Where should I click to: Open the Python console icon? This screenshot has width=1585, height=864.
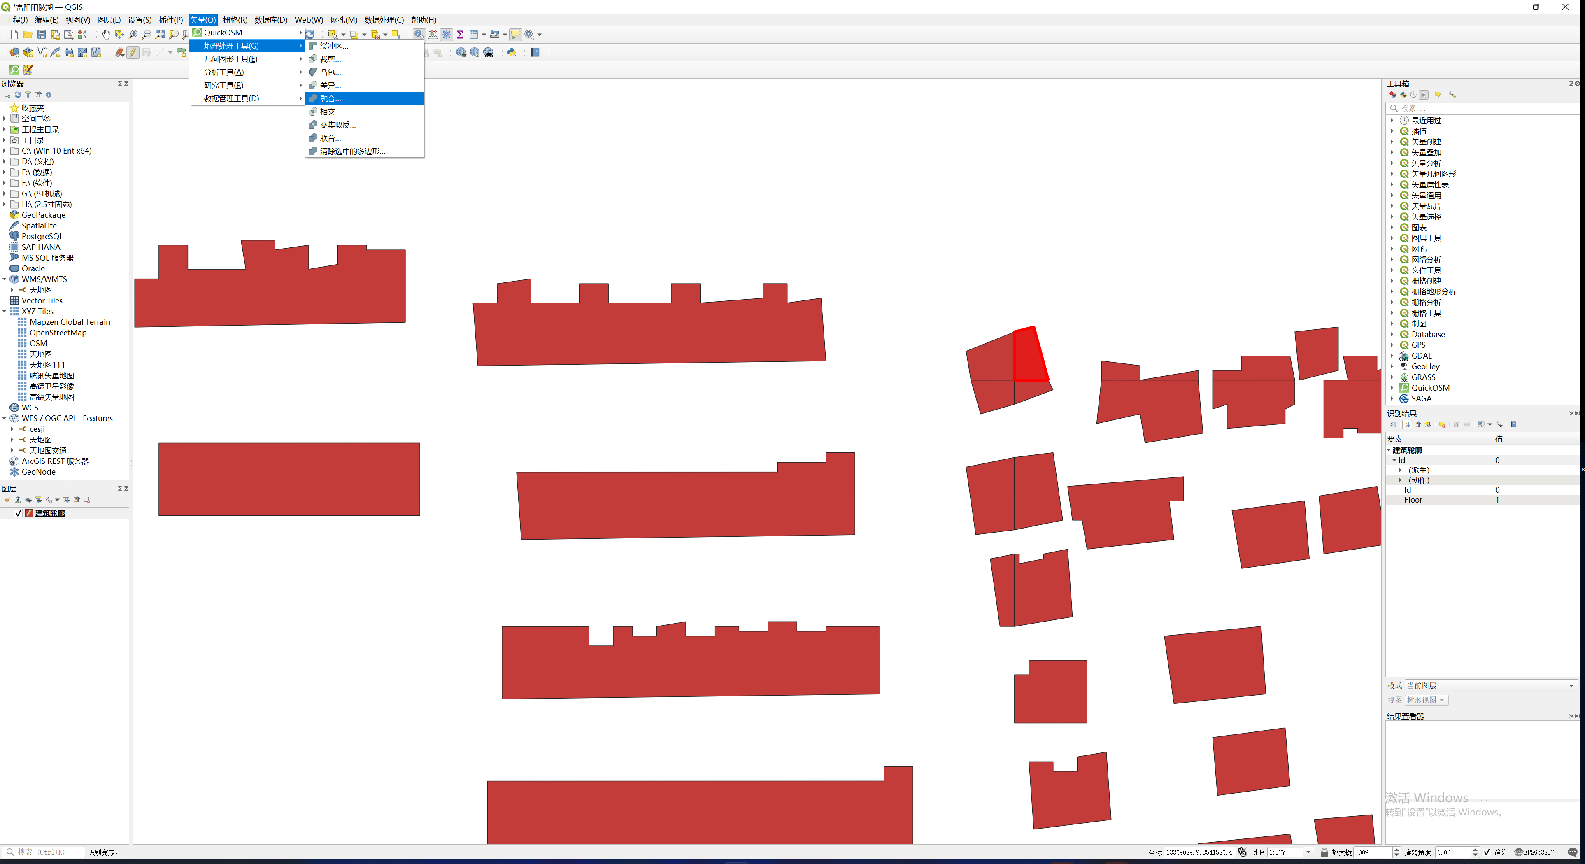pyautogui.click(x=511, y=52)
